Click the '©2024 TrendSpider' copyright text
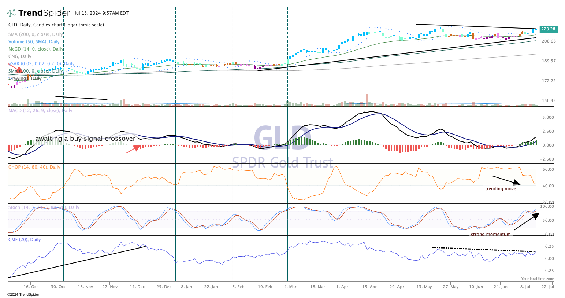 23,295
